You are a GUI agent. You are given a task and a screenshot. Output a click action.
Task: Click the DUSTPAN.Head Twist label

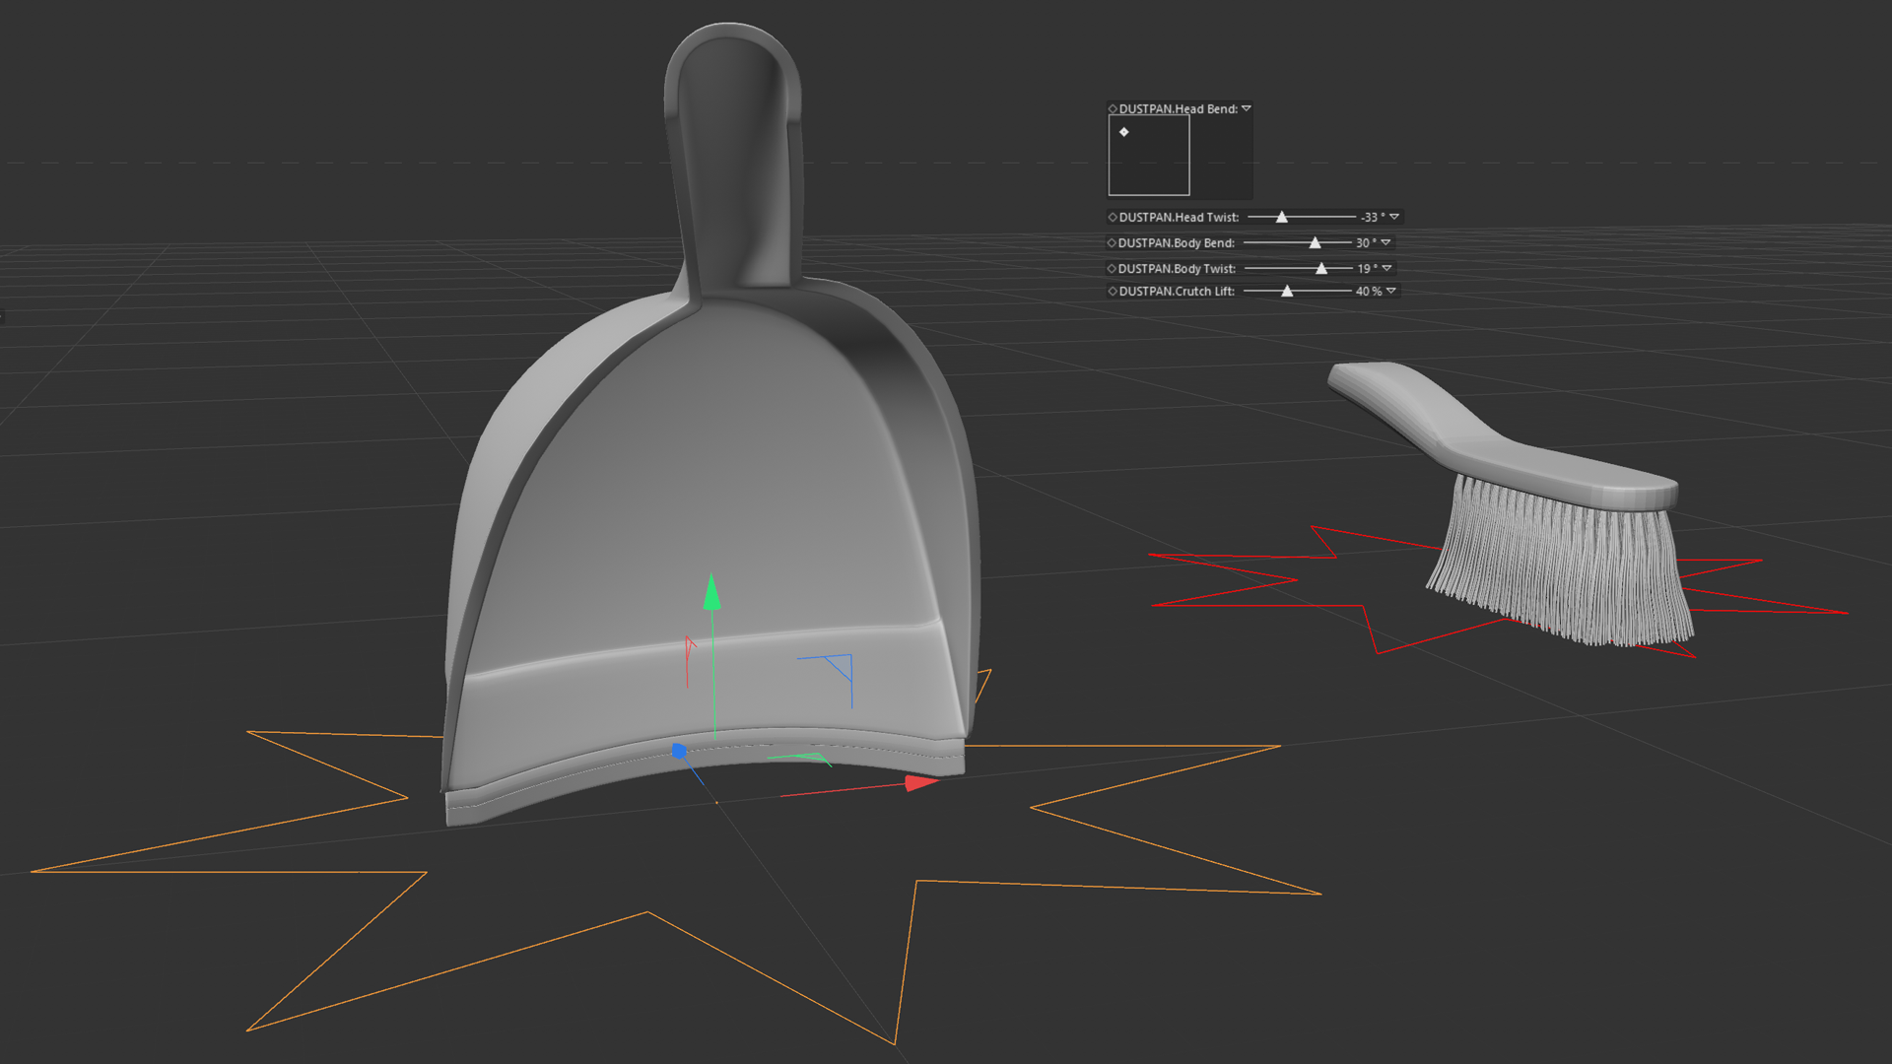point(1180,217)
